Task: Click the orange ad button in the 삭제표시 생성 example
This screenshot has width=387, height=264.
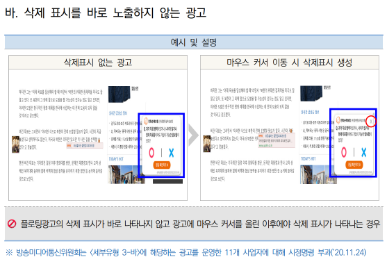Action: (354, 165)
